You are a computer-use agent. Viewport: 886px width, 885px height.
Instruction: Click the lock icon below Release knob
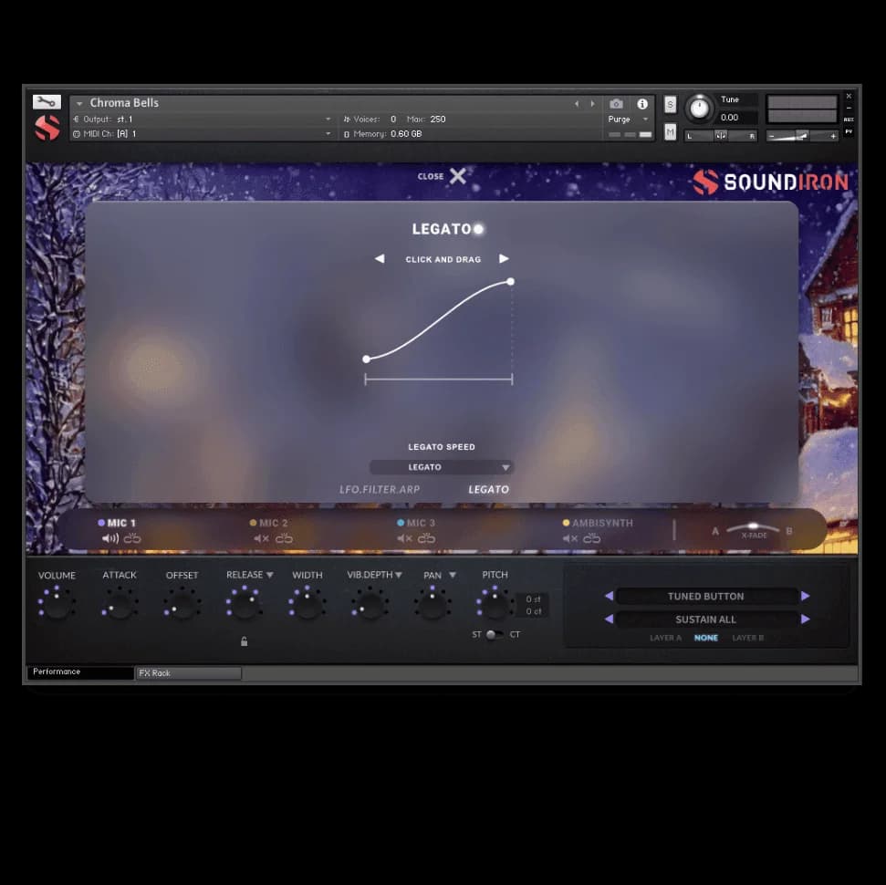tap(244, 641)
